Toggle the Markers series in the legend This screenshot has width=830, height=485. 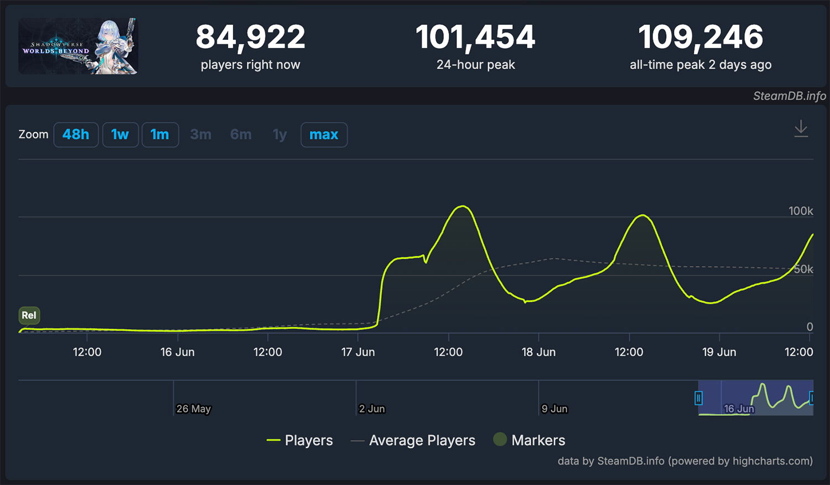click(529, 440)
